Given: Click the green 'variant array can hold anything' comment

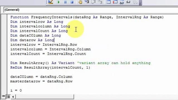Looking at the screenshot, I should click(114, 63).
